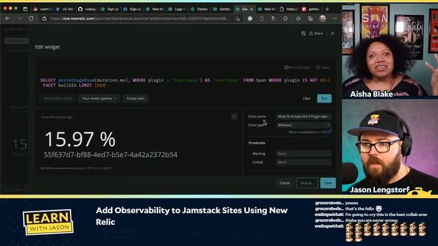This screenshot has height=246, width=438.
Task: Set the Warning threshold field
Action: pos(303,154)
